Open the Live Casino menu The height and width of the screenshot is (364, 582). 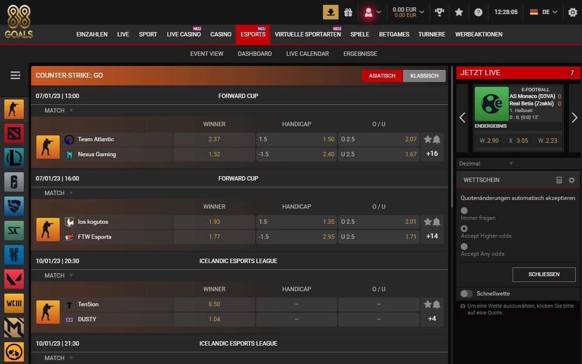tap(184, 34)
